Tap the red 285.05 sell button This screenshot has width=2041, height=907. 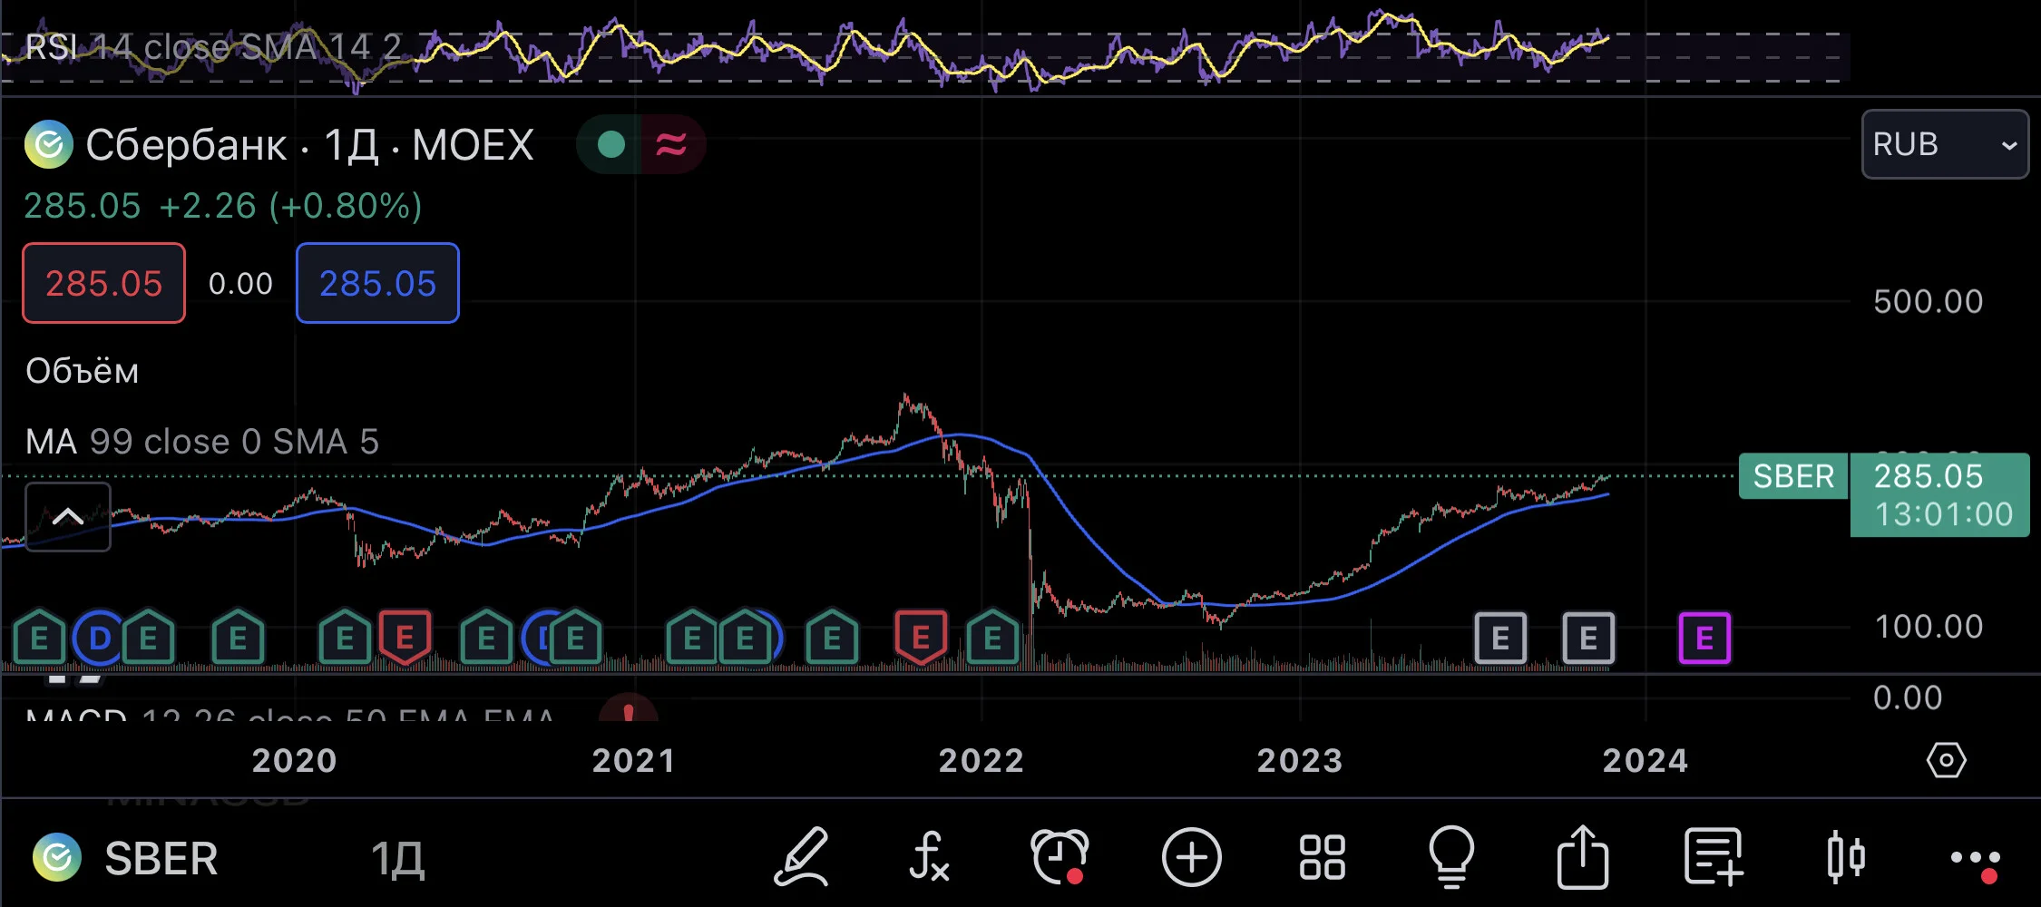tap(103, 283)
